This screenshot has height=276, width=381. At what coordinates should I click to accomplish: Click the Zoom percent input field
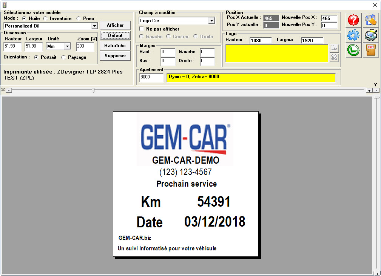[85, 47]
